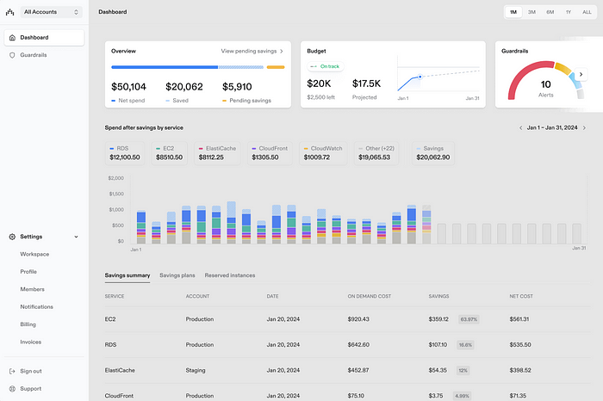Click the View pending savings link
Screen dimensions: 603x401
click(x=252, y=51)
